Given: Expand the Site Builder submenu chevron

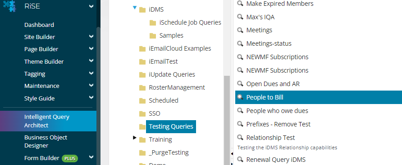Looking at the screenshot, I should coord(91,36).
